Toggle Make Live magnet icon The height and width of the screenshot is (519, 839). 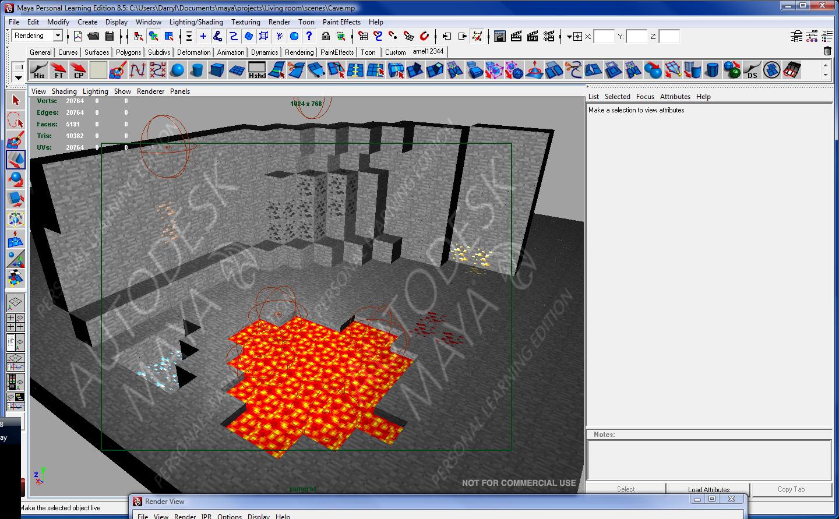click(425, 36)
